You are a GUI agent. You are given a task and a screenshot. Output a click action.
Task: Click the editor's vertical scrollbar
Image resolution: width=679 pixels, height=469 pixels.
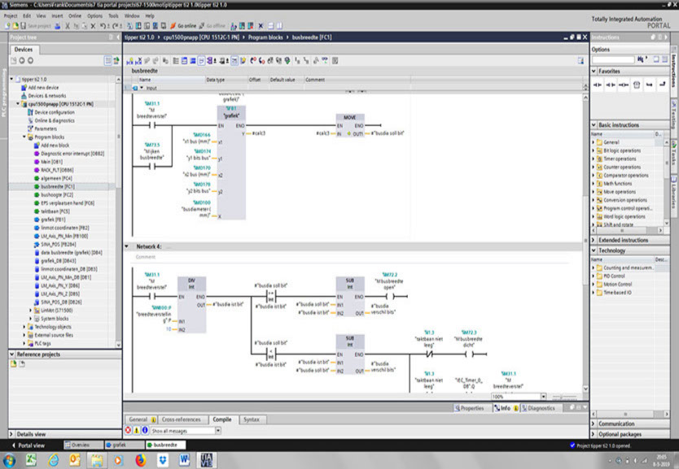(585, 241)
